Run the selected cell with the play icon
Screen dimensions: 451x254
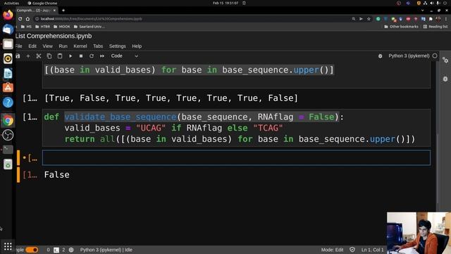pyautogui.click(x=70, y=56)
